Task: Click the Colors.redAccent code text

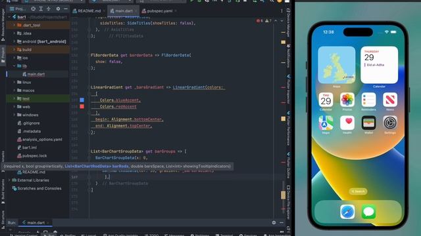Action: (118, 106)
